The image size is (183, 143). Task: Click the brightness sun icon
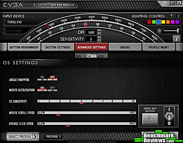[159, 31]
